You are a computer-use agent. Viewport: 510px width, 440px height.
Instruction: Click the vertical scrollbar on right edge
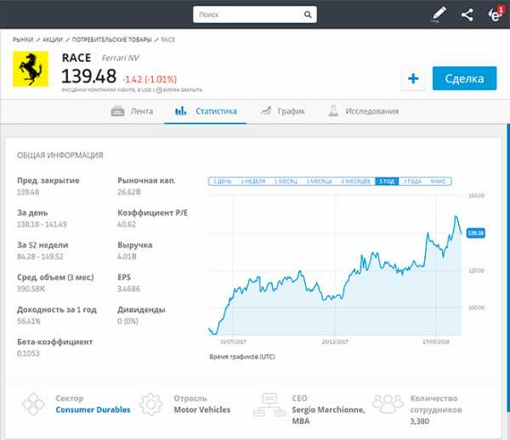(508, 268)
